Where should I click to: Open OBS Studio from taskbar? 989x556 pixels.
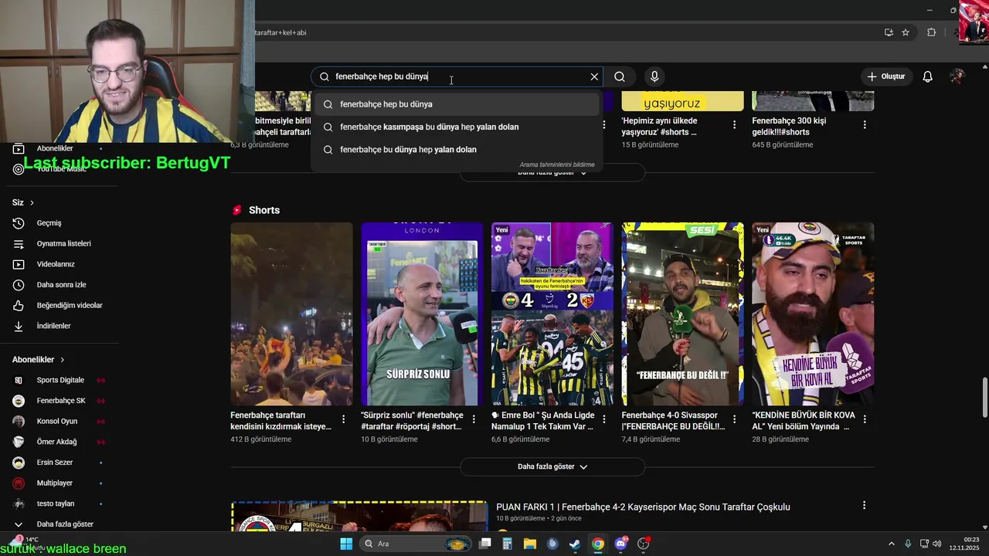tap(643, 544)
